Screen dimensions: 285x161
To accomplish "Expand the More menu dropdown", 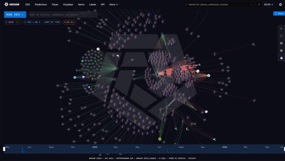I will 113,5.
